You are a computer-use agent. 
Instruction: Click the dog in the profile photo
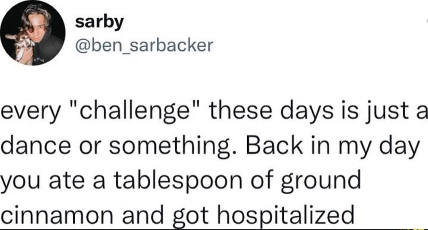click(18, 44)
